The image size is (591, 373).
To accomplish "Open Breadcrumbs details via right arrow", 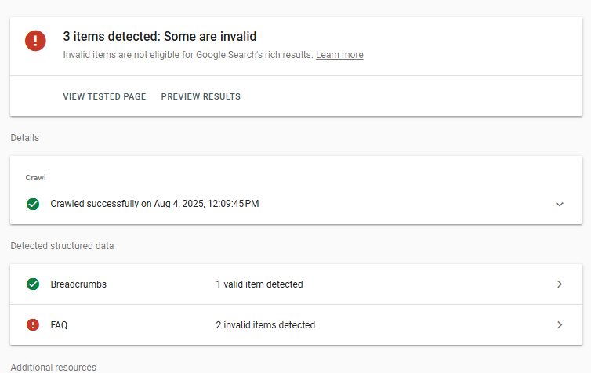I will coord(560,284).
